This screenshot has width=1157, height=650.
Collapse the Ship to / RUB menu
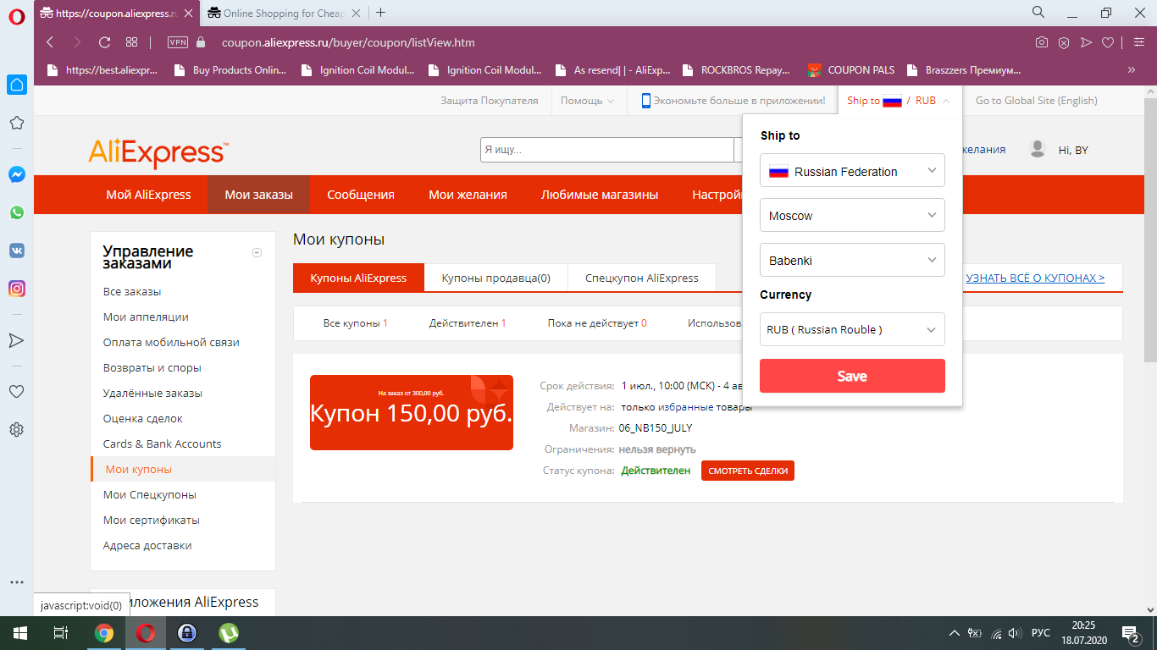tap(898, 101)
